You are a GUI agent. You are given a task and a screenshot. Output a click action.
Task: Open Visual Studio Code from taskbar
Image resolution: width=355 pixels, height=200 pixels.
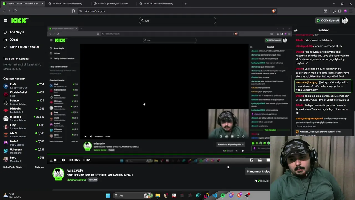point(215,196)
